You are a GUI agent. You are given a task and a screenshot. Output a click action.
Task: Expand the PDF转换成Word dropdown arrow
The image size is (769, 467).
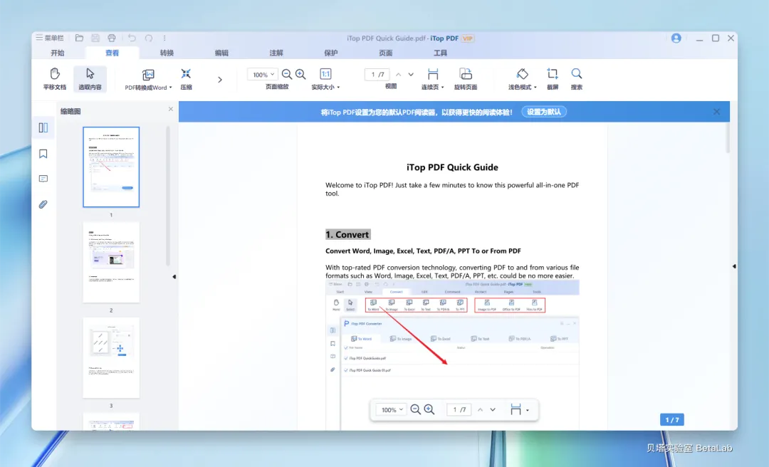point(171,88)
